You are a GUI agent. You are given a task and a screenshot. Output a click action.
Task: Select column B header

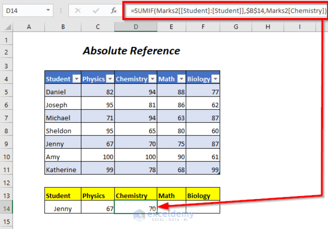[63, 27]
